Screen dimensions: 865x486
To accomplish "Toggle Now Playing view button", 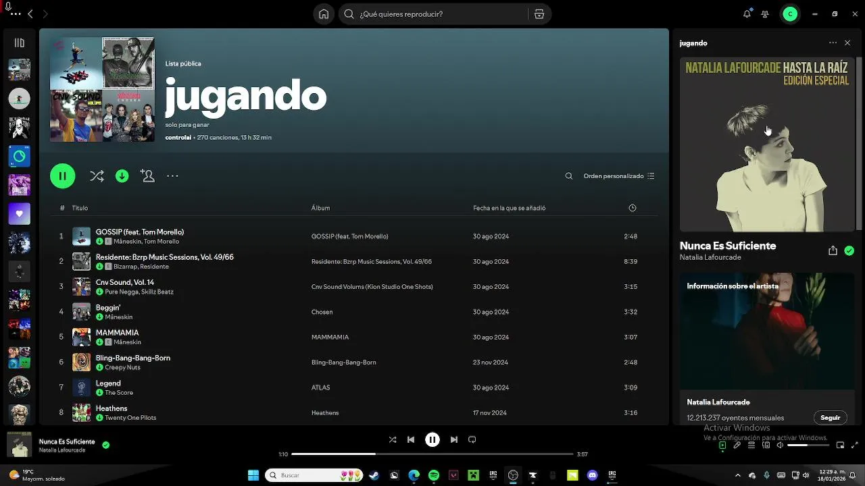I will point(722,446).
